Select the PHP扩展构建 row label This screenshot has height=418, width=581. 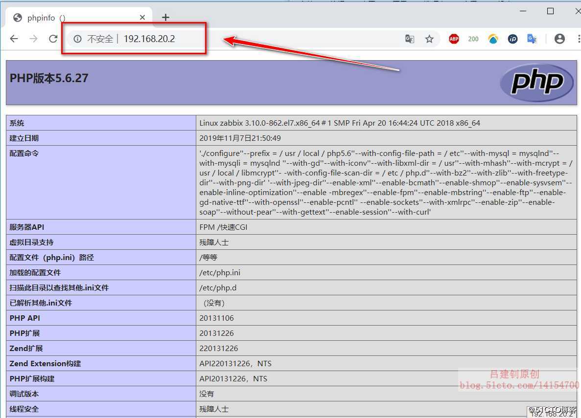[x=32, y=379]
